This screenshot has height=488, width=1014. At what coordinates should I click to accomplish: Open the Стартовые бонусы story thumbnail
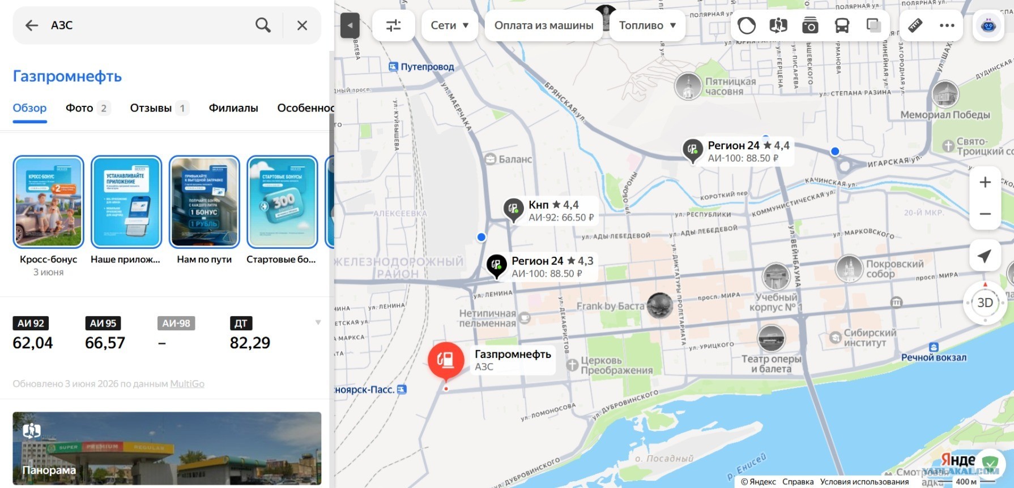282,202
